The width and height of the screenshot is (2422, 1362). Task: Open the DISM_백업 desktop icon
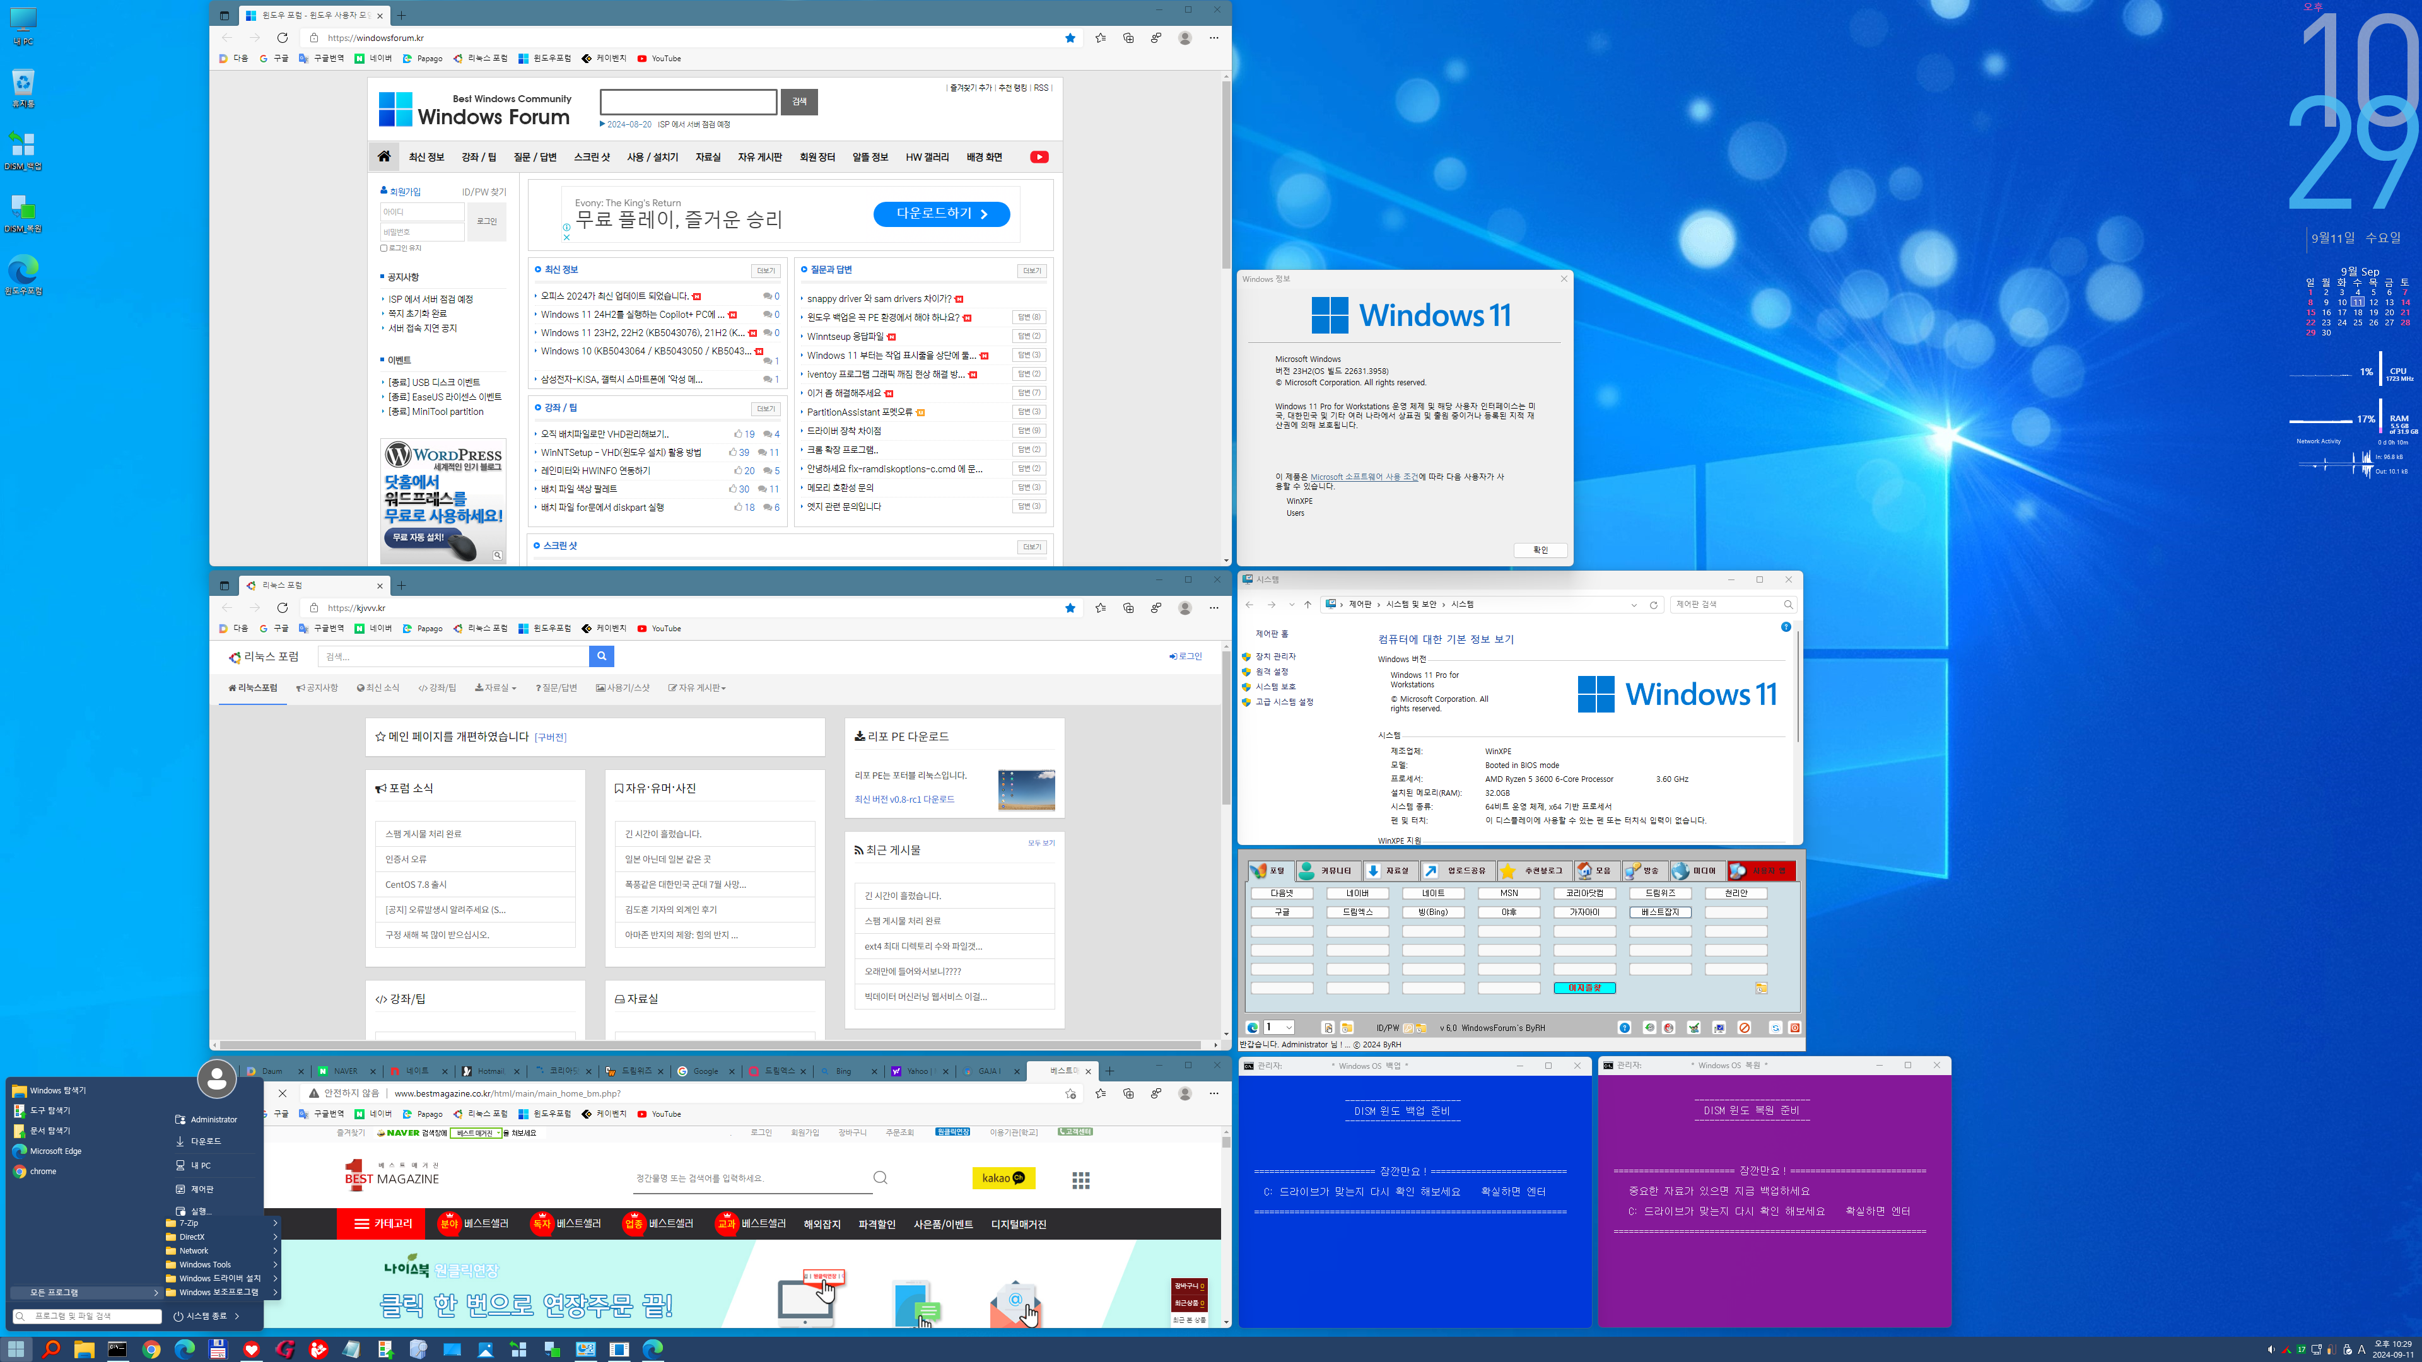(23, 149)
